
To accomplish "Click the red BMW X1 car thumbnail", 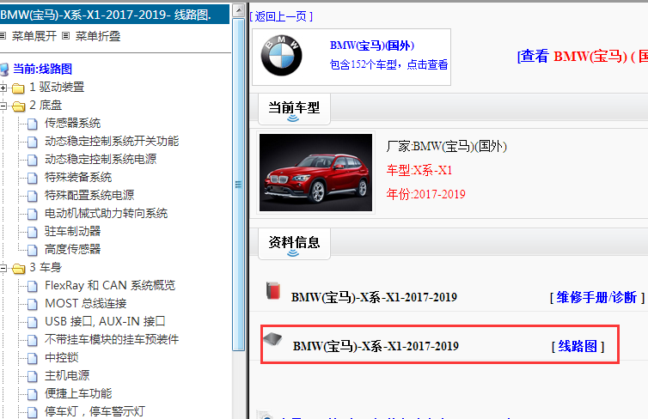I will pos(315,173).
